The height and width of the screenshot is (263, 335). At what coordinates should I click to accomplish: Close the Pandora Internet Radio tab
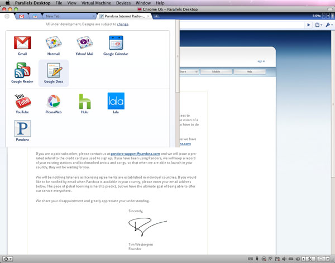(x=149, y=16)
